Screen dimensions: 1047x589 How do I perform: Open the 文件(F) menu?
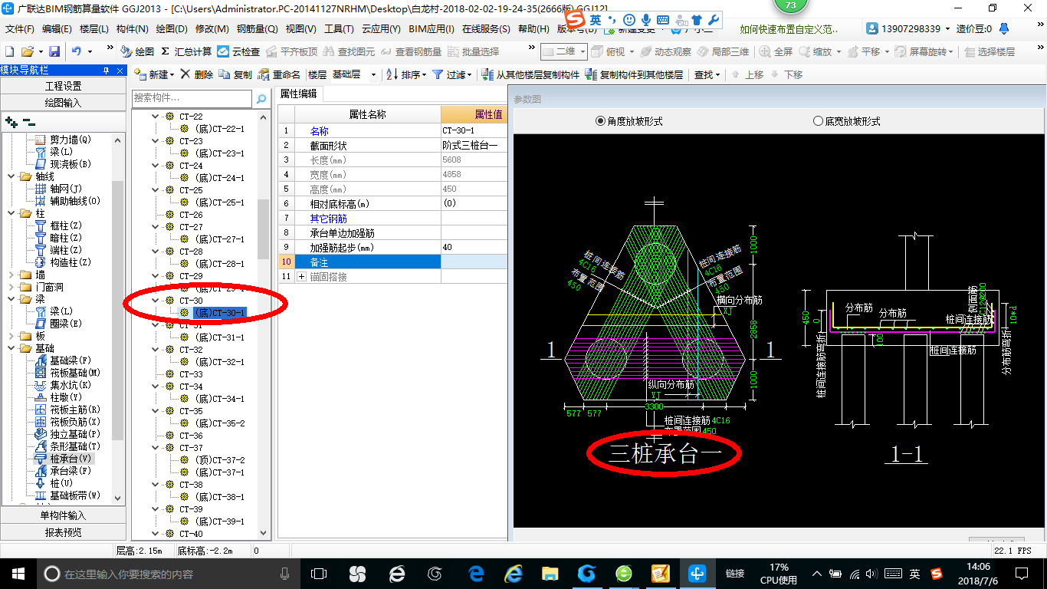pos(20,29)
